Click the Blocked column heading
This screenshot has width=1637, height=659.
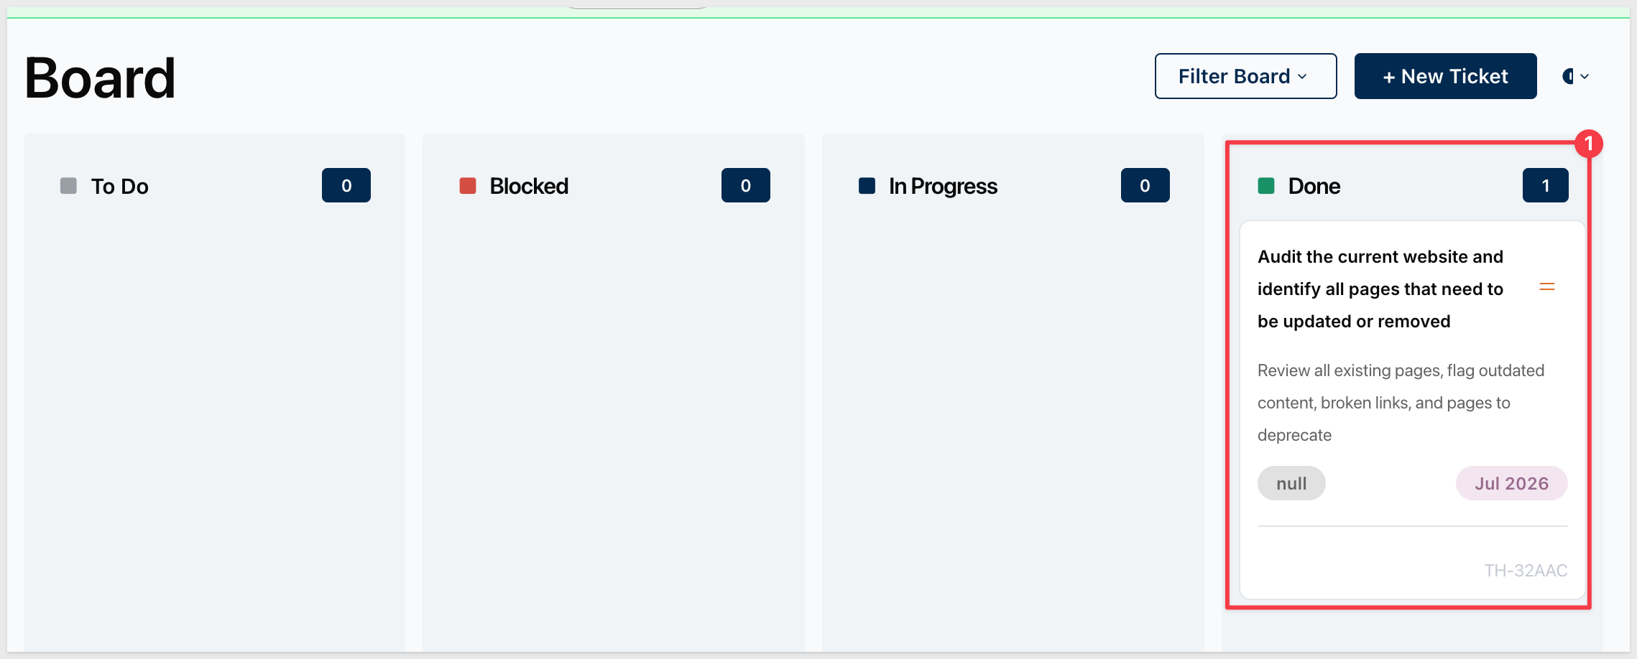529,186
